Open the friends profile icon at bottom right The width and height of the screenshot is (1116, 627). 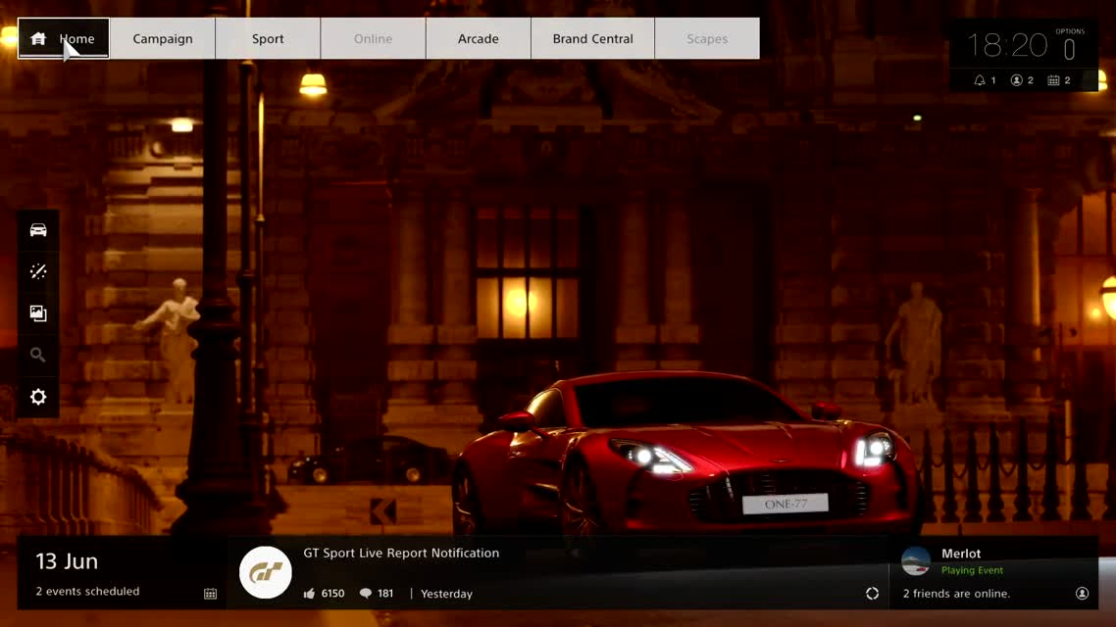1082,593
